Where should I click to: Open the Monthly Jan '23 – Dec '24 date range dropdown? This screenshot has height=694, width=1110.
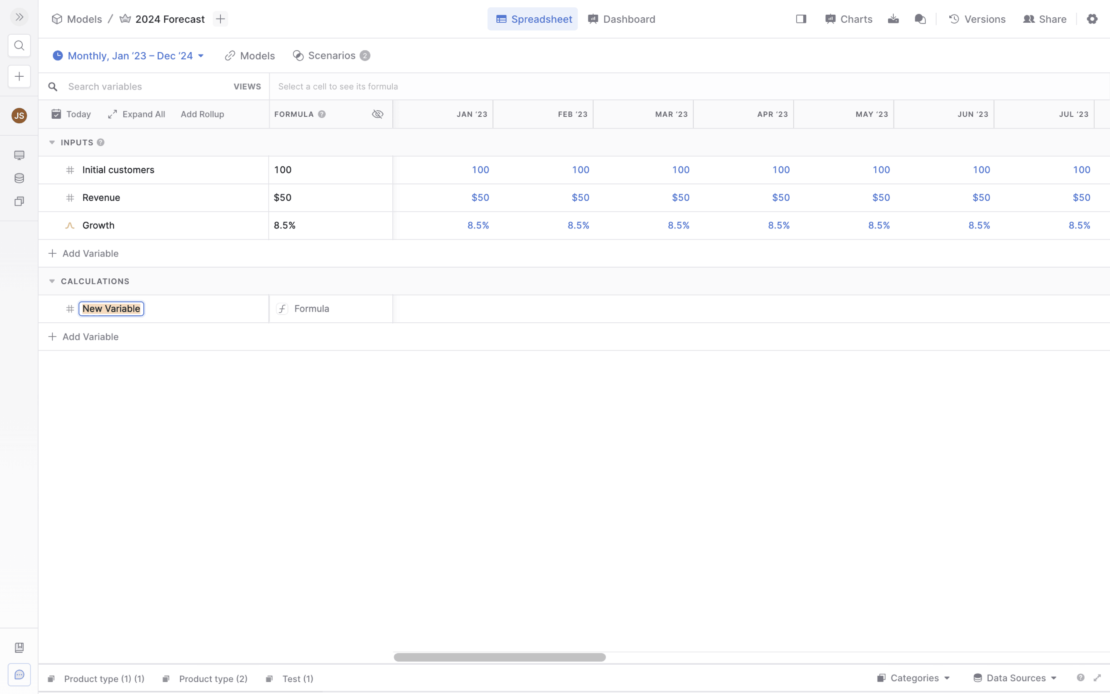(x=128, y=56)
